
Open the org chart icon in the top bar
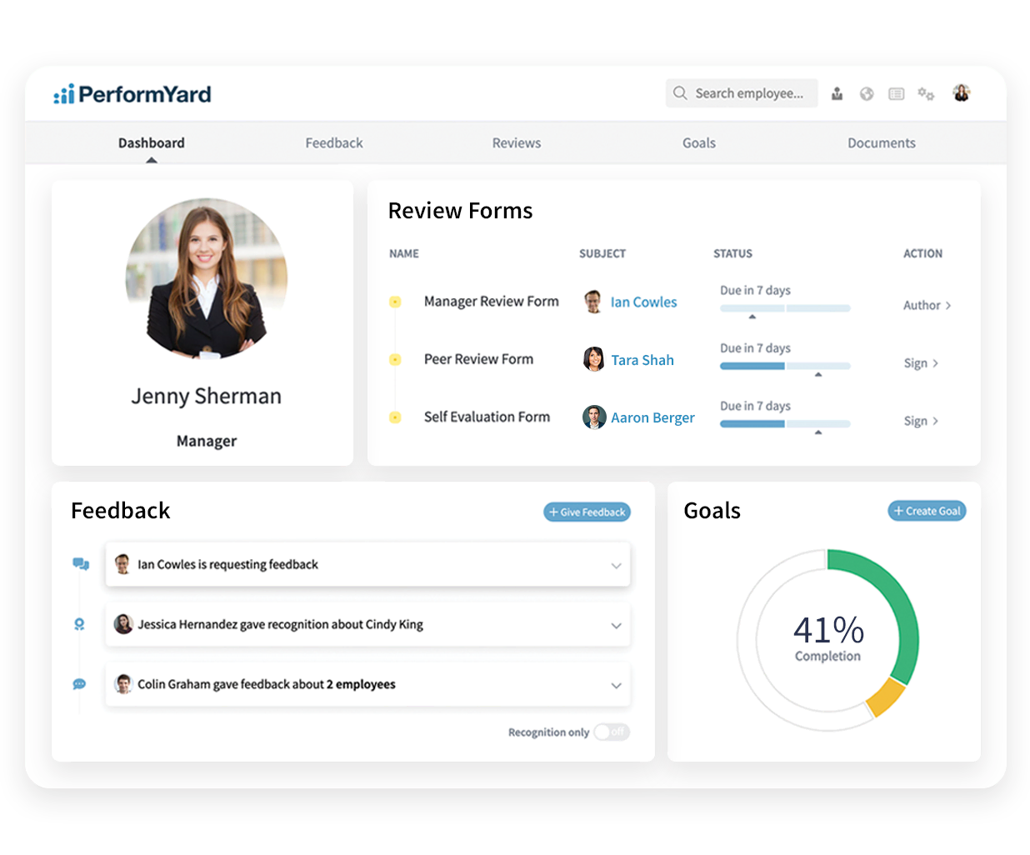coord(837,93)
